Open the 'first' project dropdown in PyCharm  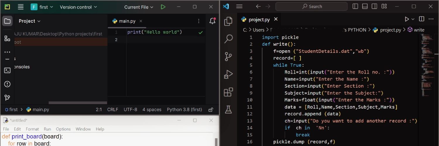pyautogui.click(x=42, y=7)
